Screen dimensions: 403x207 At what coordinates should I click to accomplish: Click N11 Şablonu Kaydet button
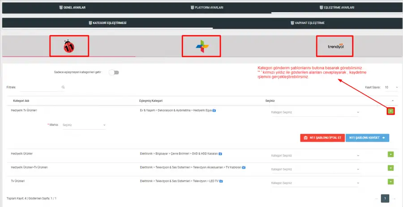[367, 138]
